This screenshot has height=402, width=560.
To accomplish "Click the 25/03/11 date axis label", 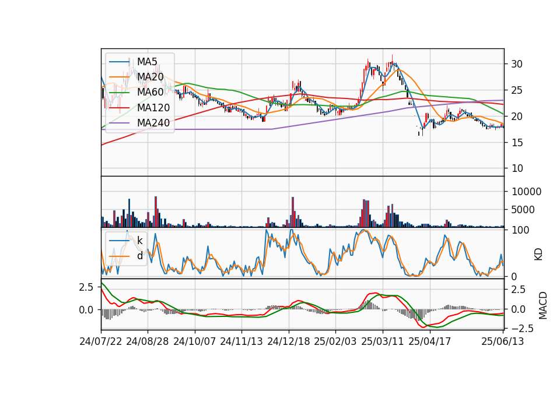I will click(383, 341).
